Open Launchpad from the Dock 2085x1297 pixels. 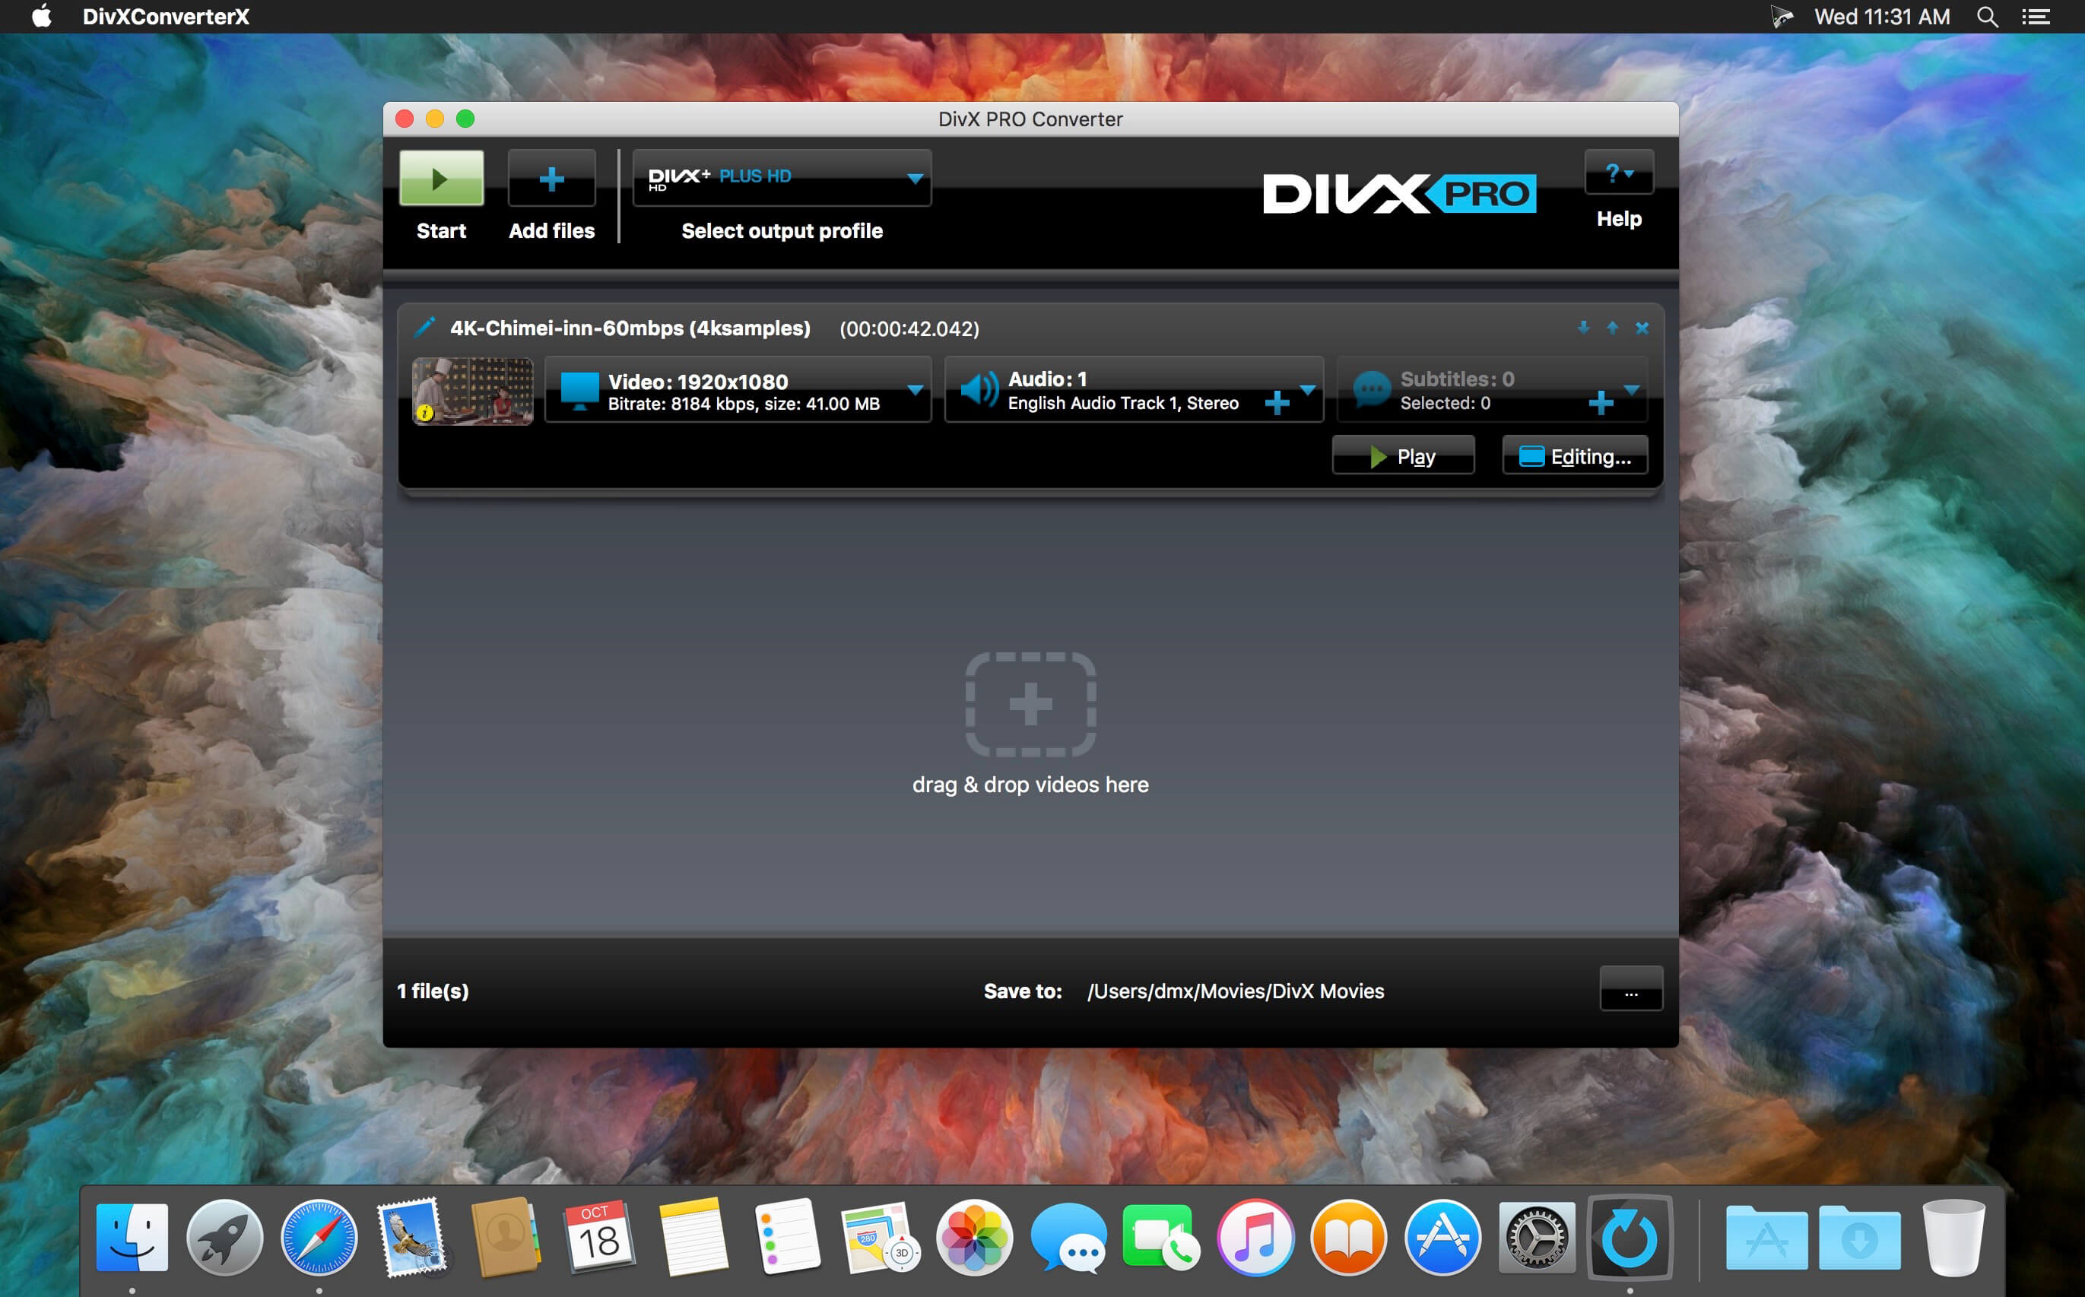coord(225,1237)
